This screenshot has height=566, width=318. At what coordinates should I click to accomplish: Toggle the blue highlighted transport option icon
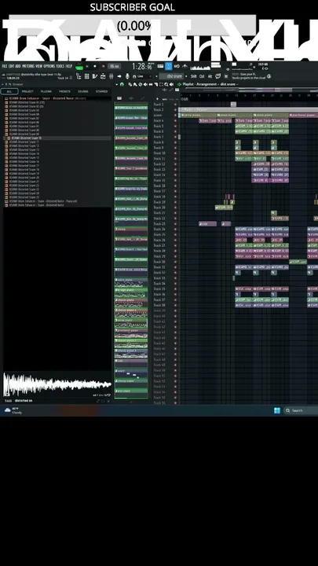pos(168,66)
